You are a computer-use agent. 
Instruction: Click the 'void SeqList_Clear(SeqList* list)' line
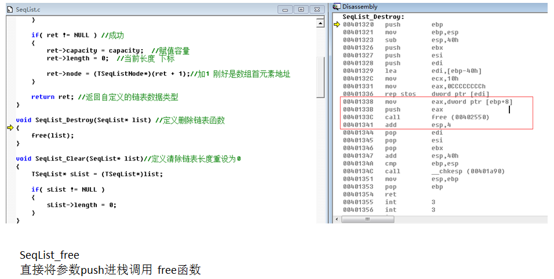(79, 159)
